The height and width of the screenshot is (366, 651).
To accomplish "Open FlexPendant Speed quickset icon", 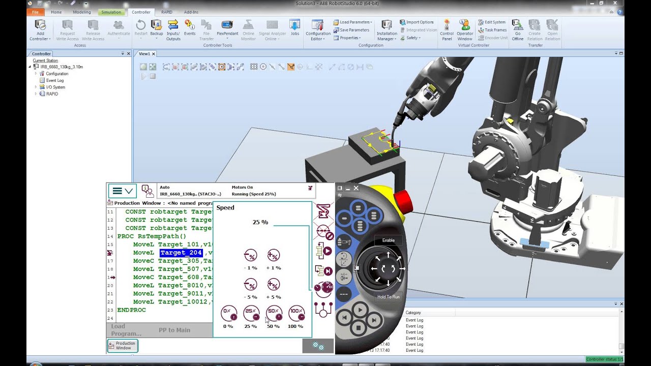I will pos(323,289).
